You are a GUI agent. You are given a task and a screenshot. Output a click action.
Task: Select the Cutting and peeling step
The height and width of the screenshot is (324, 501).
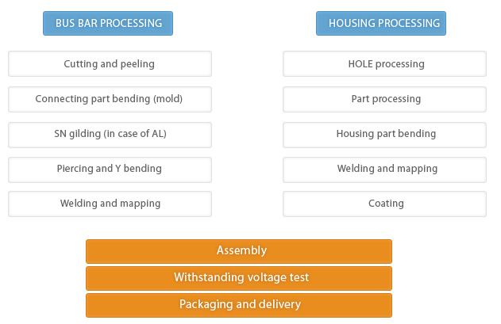[110, 63]
